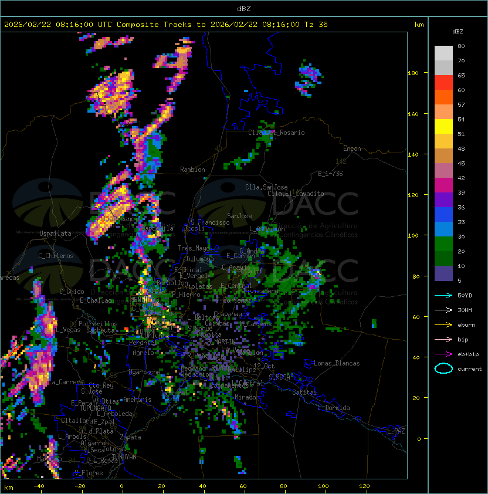Click the 'TUPUNGATO' map label
488x494 pixels.
click(95, 408)
